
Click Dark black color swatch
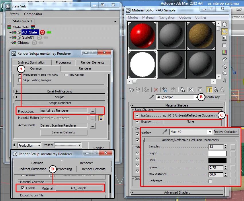(x=217, y=160)
